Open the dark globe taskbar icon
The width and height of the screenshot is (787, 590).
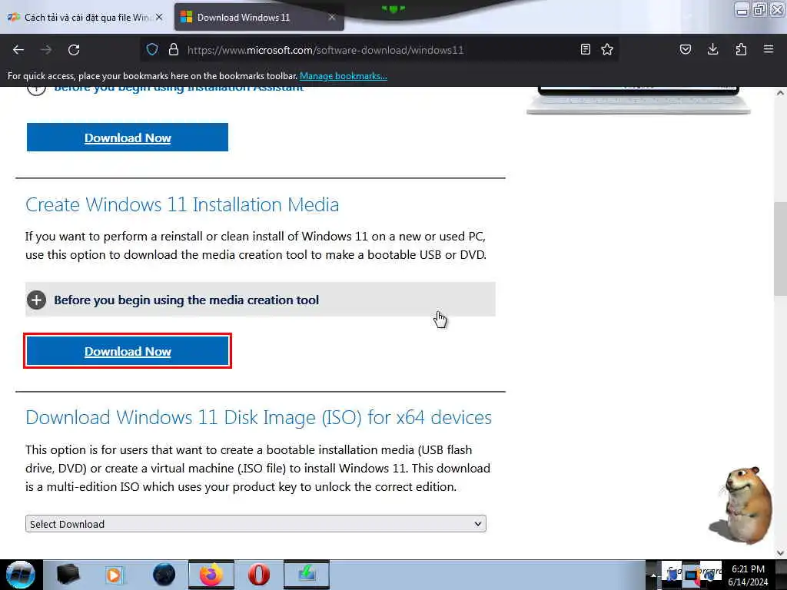[164, 575]
